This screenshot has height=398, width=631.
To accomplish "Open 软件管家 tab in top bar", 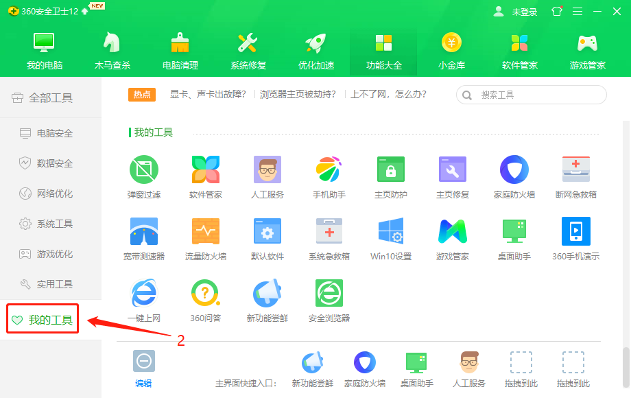I will tap(519, 51).
